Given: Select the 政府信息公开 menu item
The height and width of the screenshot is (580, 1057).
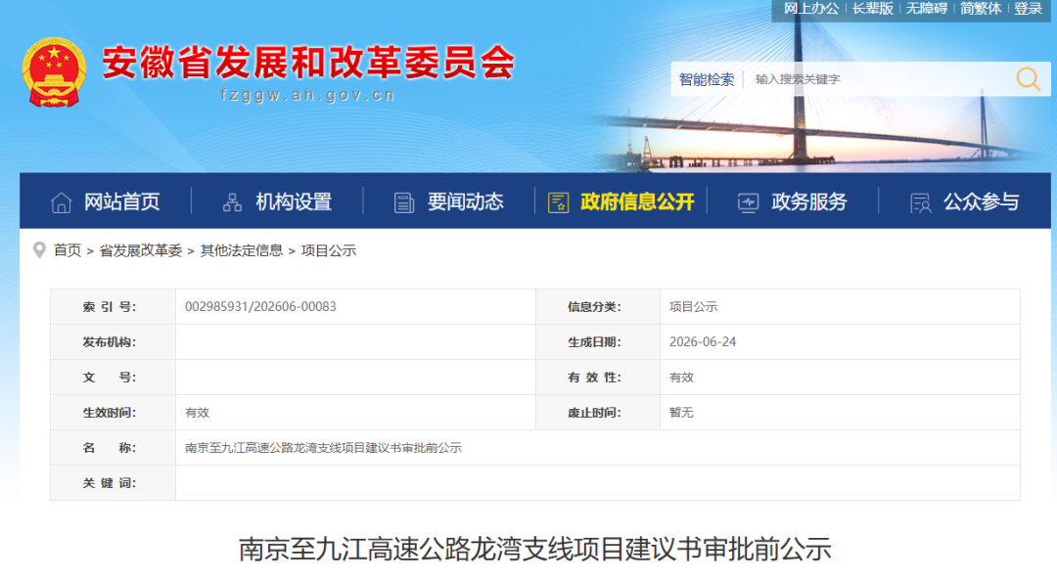Looking at the screenshot, I should (638, 201).
